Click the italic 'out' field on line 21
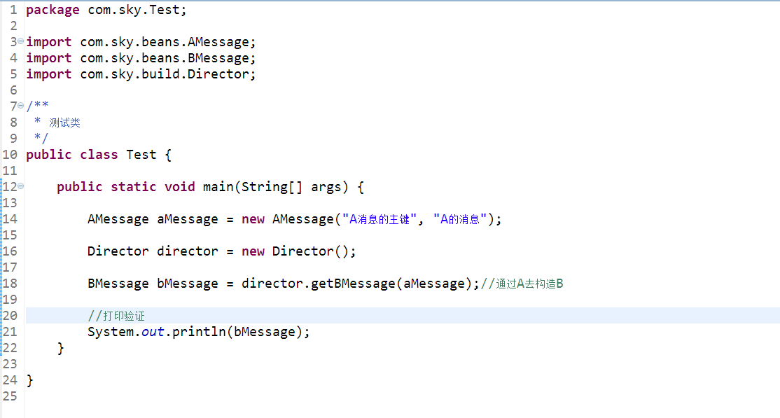 coord(153,332)
